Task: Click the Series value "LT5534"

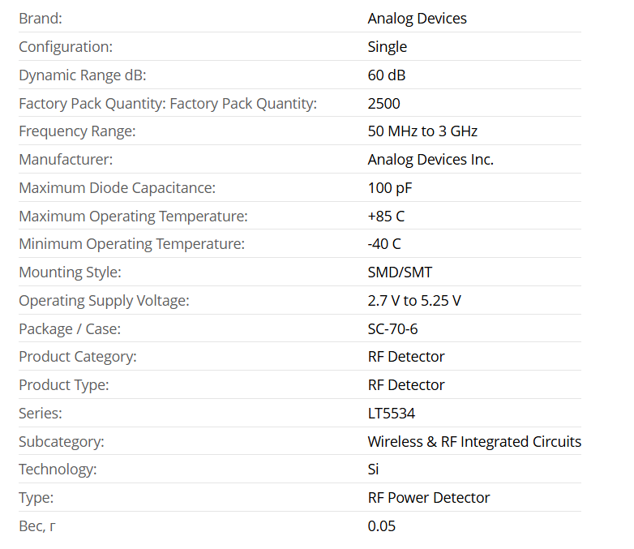Action: [391, 414]
